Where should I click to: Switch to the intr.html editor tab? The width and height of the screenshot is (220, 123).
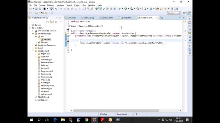click(x=72, y=18)
